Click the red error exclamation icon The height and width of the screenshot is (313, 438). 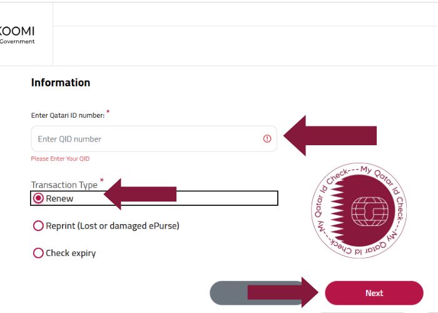coord(267,138)
